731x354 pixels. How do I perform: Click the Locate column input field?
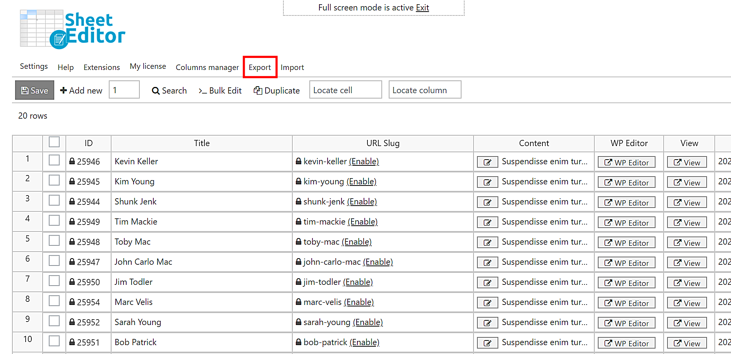pos(425,90)
